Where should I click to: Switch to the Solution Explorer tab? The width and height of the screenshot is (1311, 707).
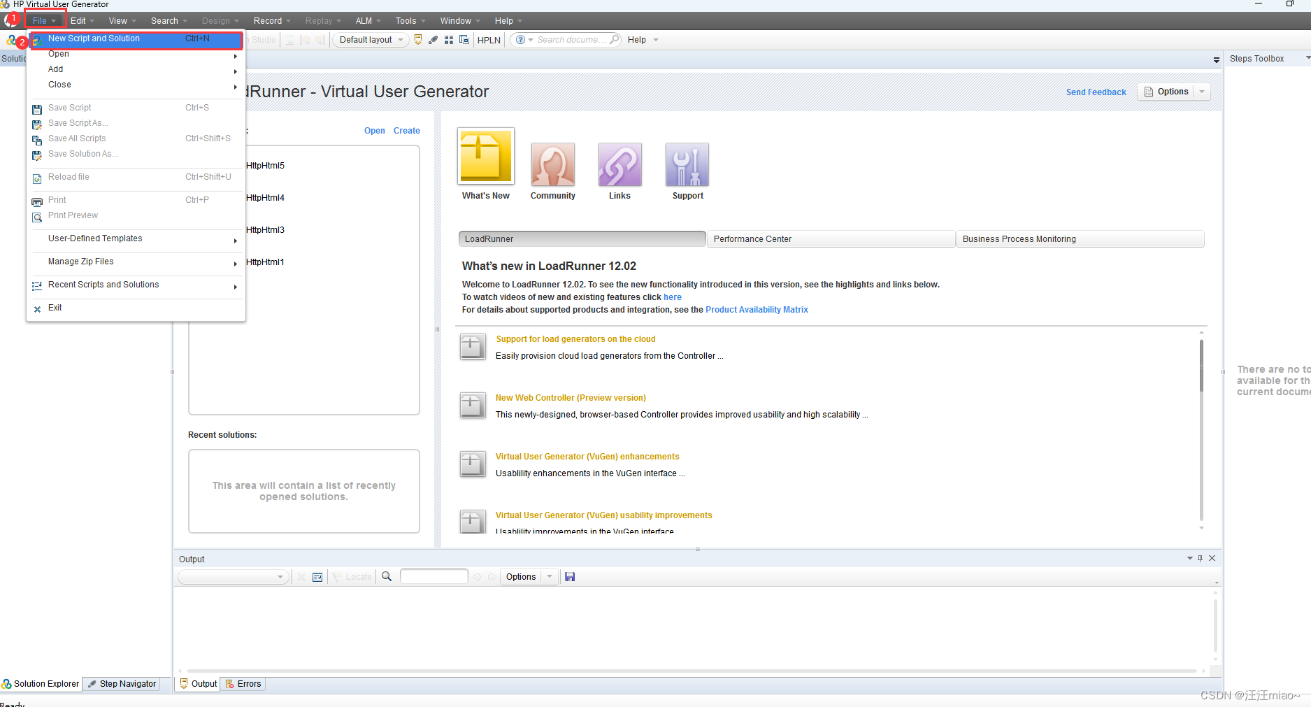pos(41,684)
